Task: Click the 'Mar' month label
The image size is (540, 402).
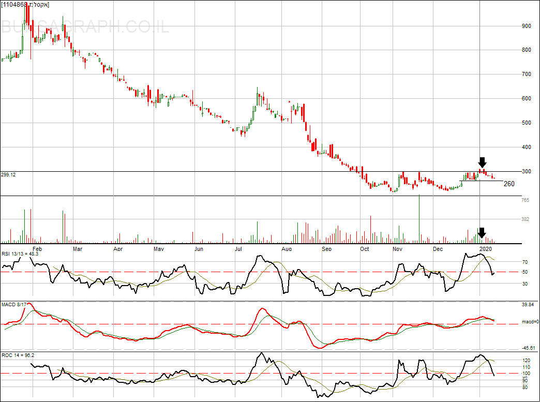Action: pos(78,249)
